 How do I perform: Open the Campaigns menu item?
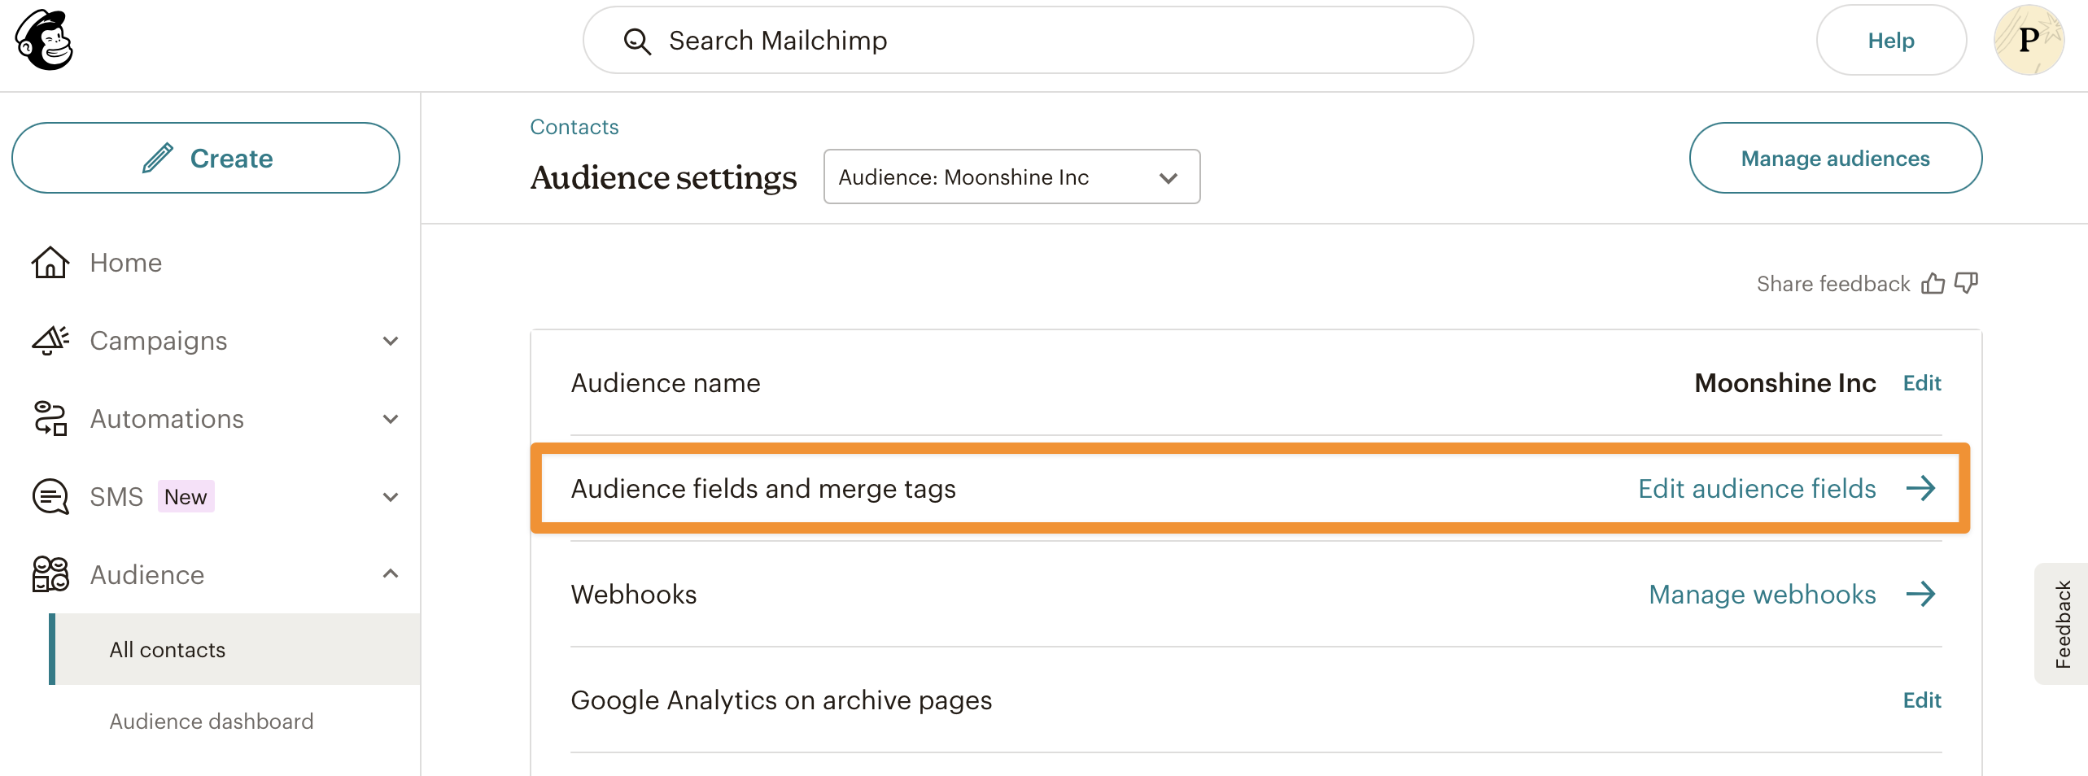tap(159, 341)
